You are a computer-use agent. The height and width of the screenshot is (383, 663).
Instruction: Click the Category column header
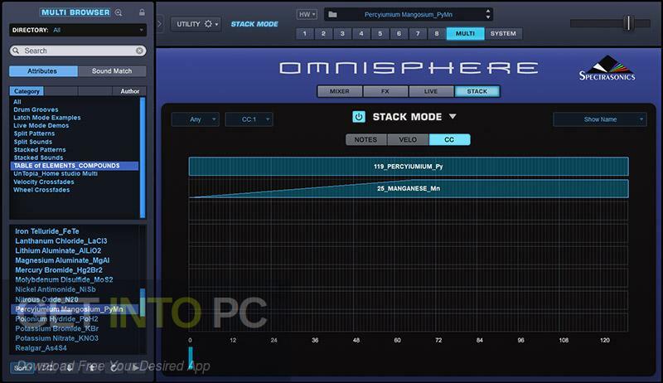27,91
